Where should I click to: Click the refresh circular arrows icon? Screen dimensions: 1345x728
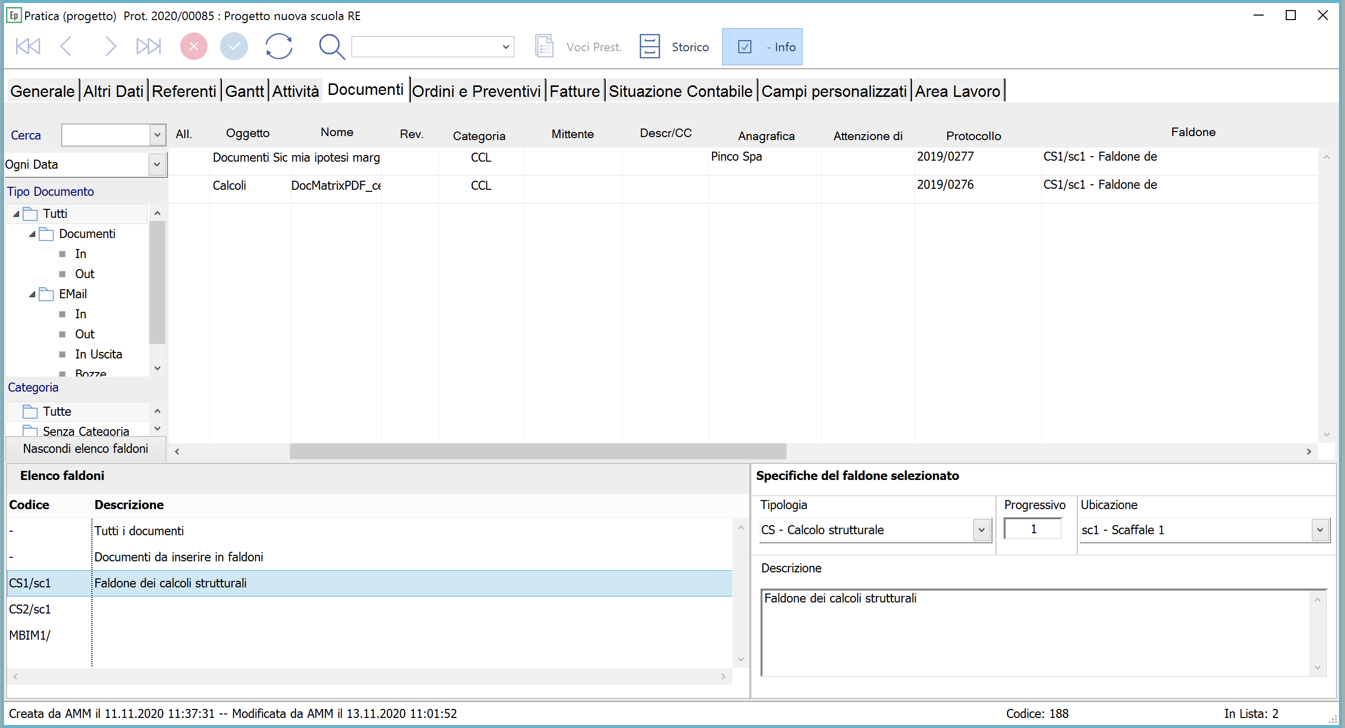point(279,47)
